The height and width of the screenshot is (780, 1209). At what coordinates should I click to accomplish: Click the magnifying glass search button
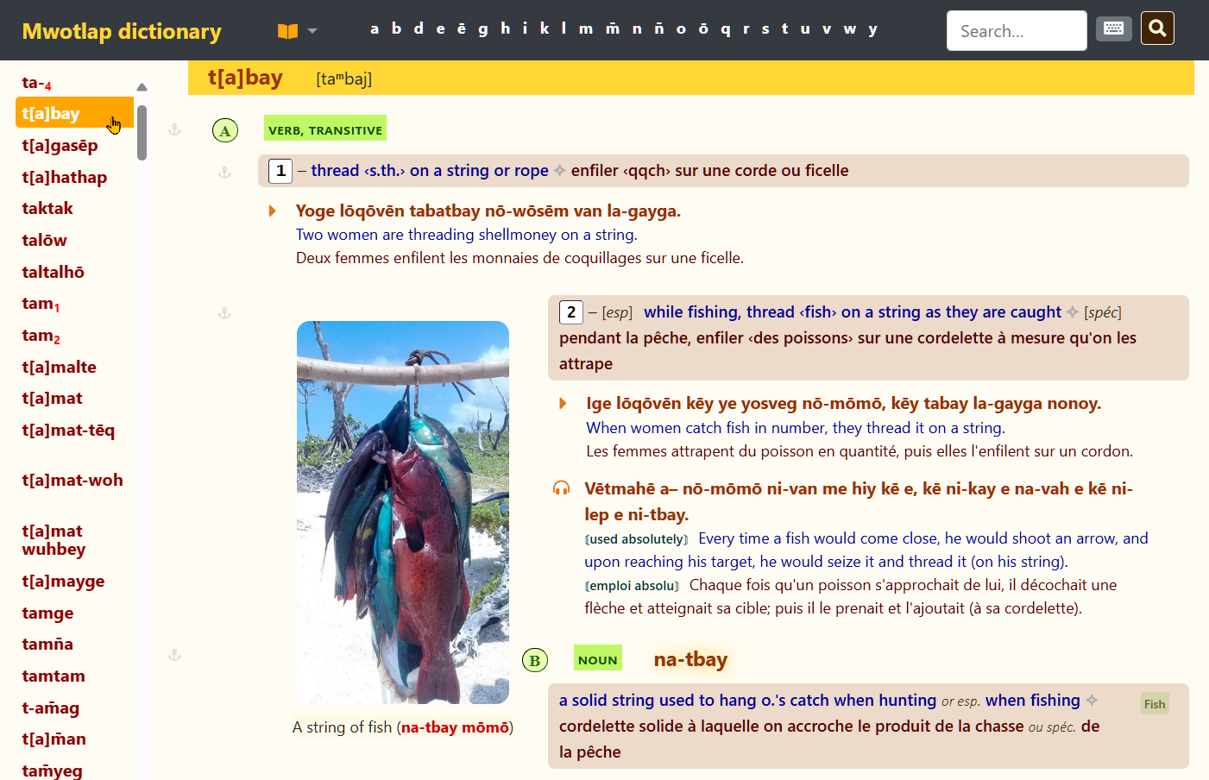[x=1157, y=28]
